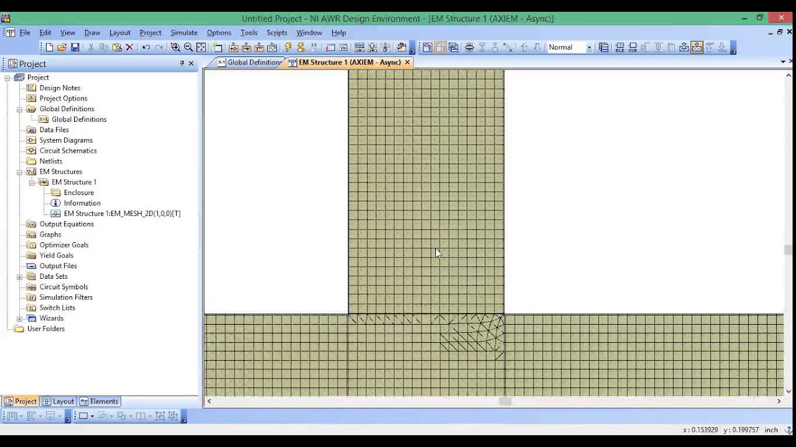Select the rectangle draw tool
796x447 pixels.
pos(83,416)
